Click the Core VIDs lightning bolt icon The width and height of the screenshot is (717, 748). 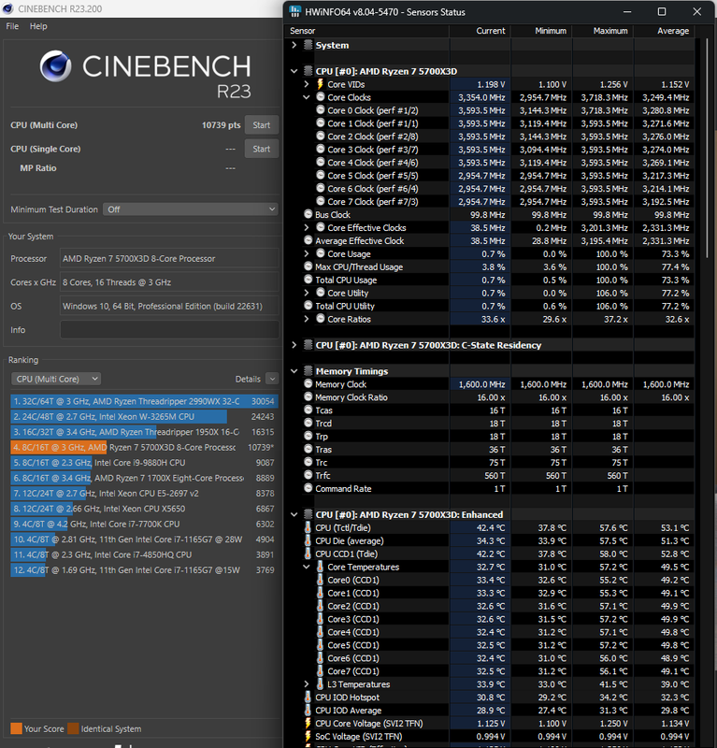point(320,84)
